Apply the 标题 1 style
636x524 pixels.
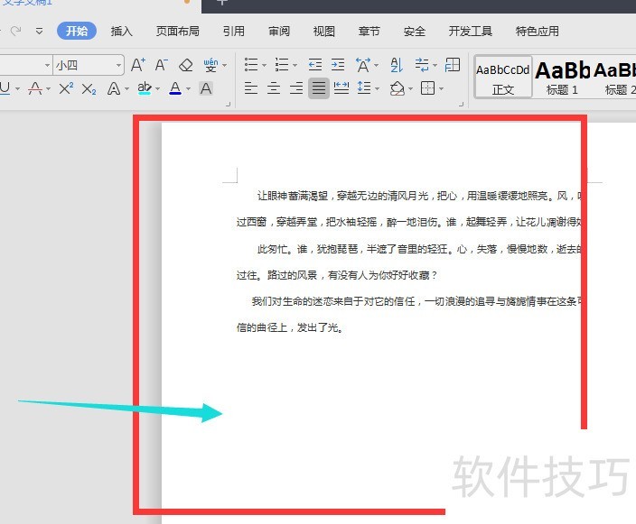[562, 77]
